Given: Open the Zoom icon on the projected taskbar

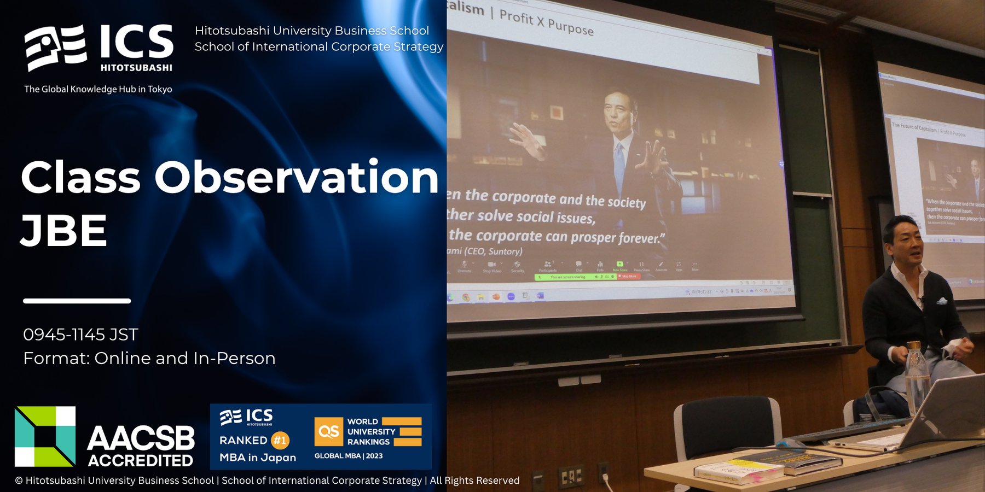Looking at the screenshot, I should point(511,296).
